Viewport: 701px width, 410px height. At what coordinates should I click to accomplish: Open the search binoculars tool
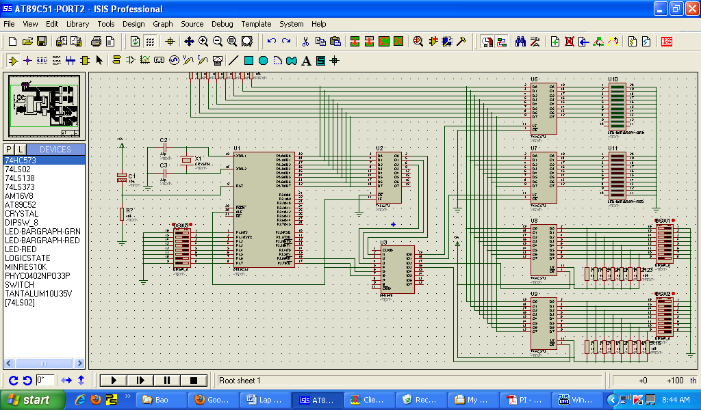520,42
